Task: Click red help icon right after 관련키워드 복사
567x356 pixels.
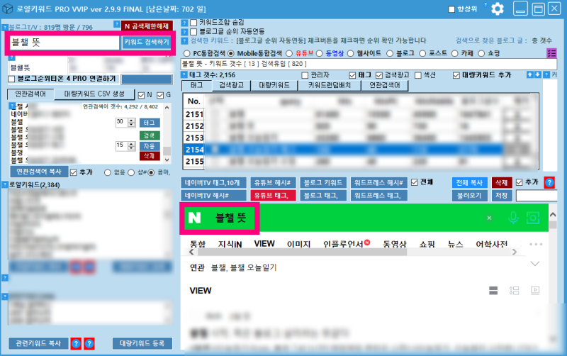Action: 76,344
